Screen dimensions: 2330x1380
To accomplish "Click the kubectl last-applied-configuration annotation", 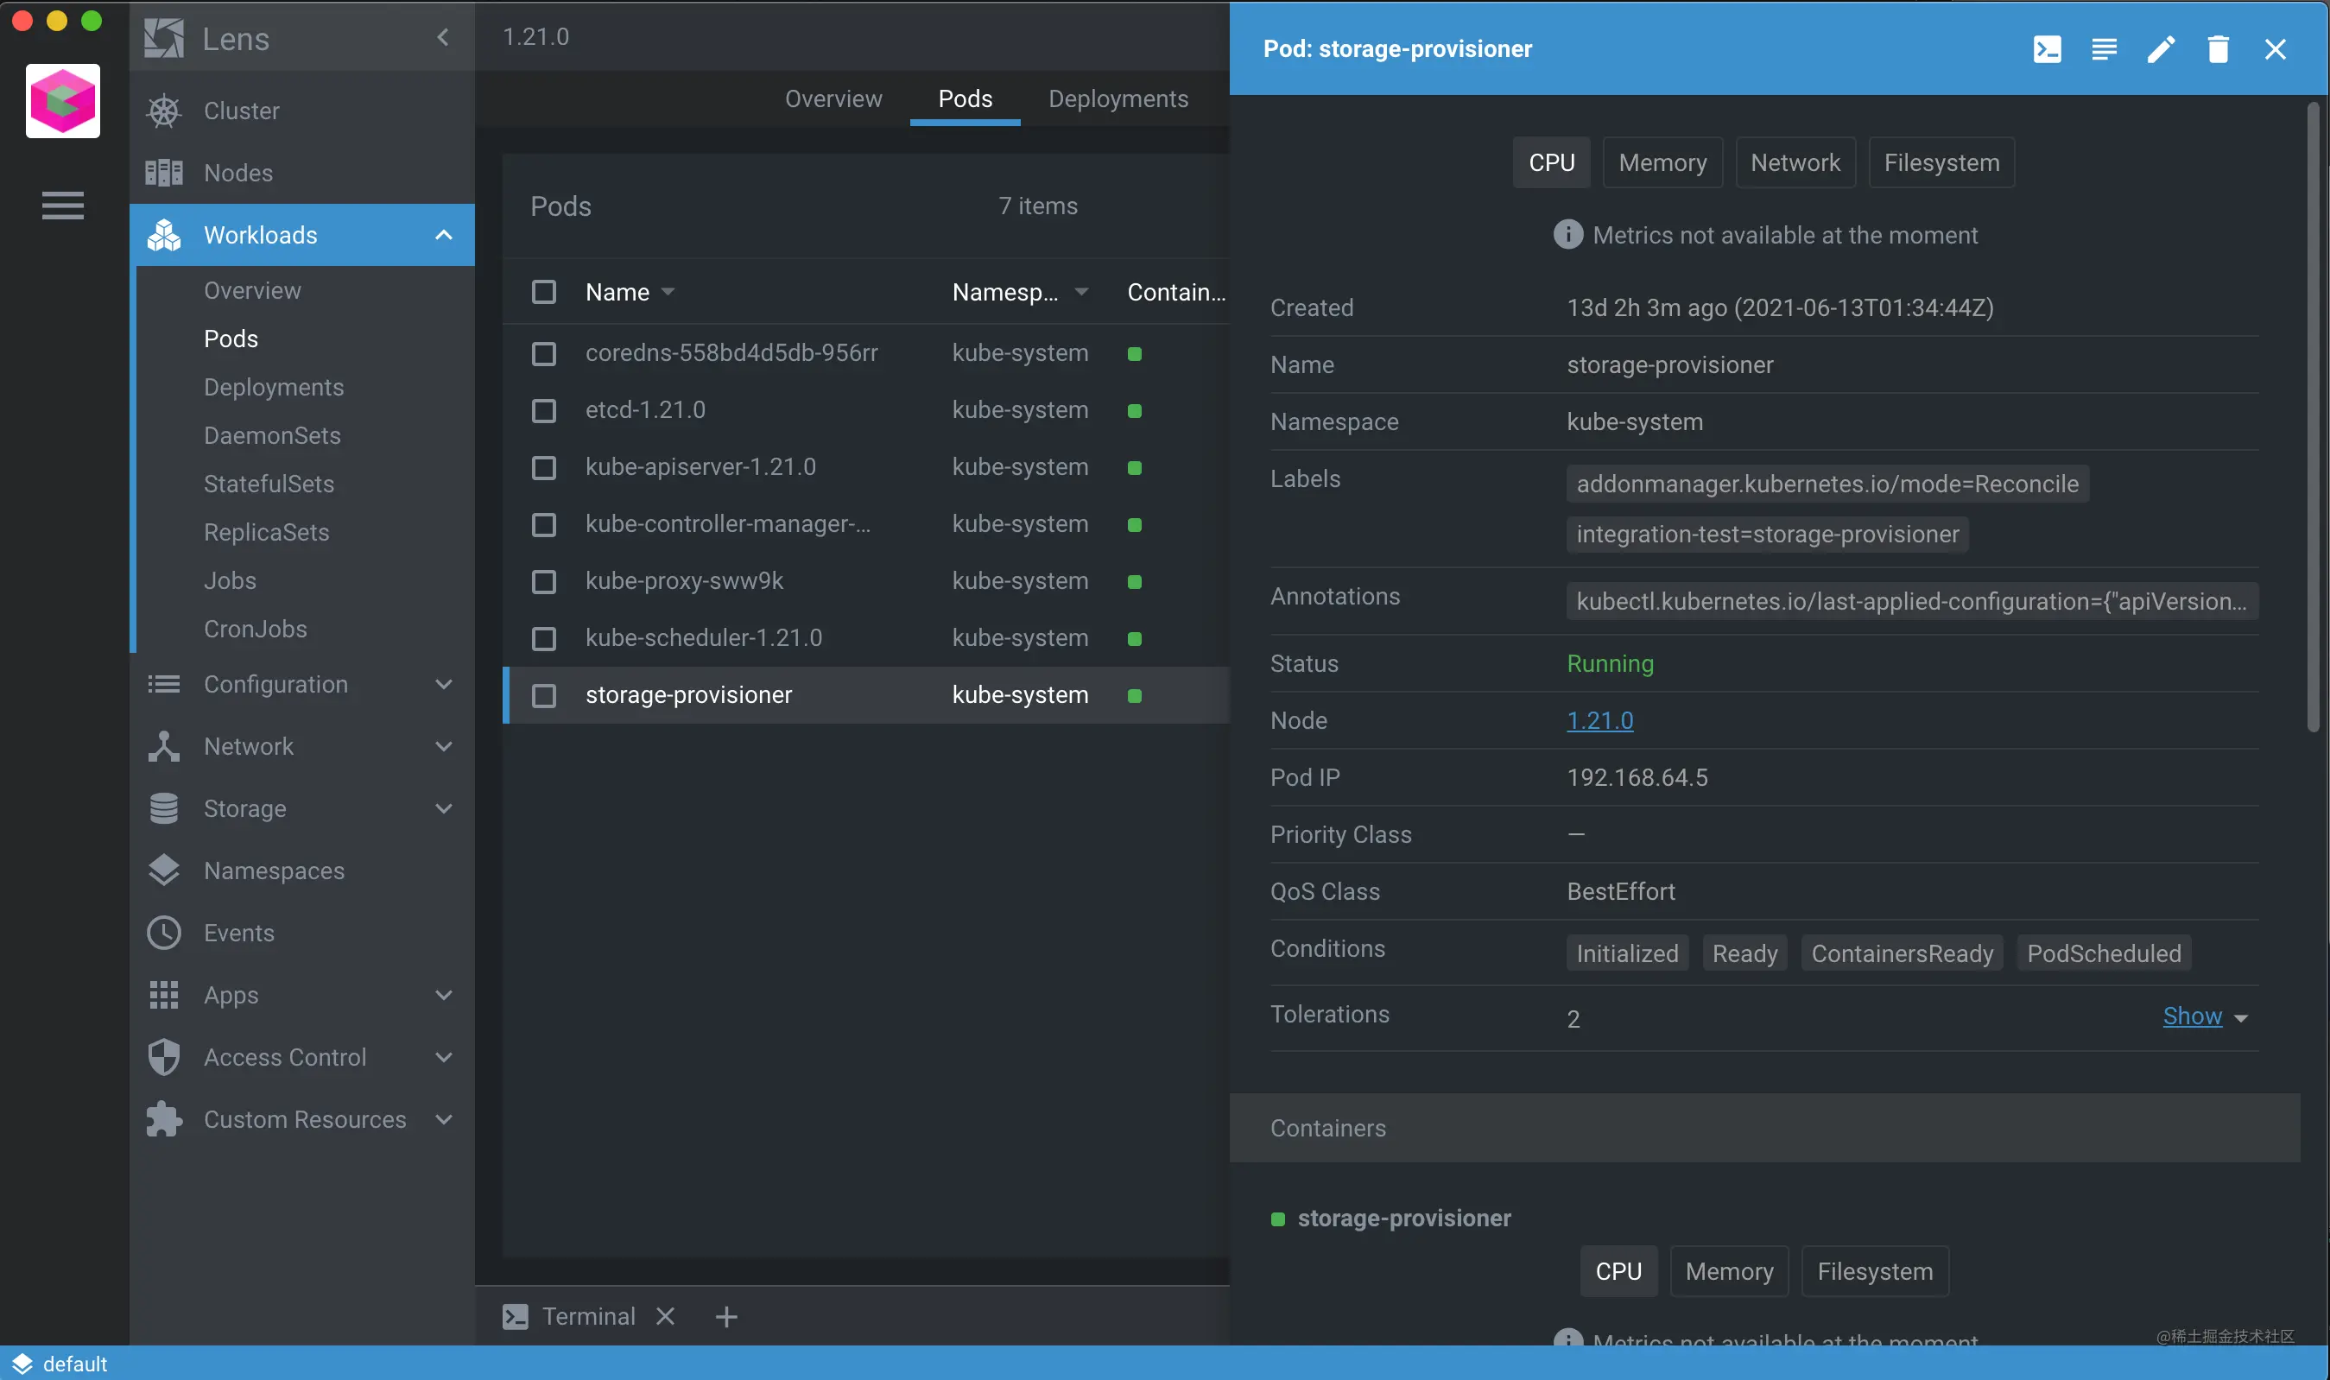I will click(x=1912, y=602).
